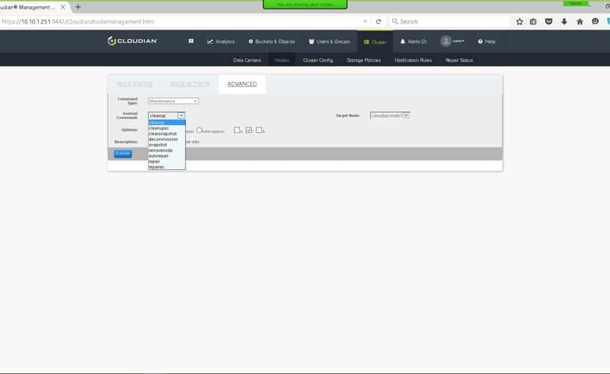Open a new browser tab
The height and width of the screenshot is (374, 610).
pos(77,7)
